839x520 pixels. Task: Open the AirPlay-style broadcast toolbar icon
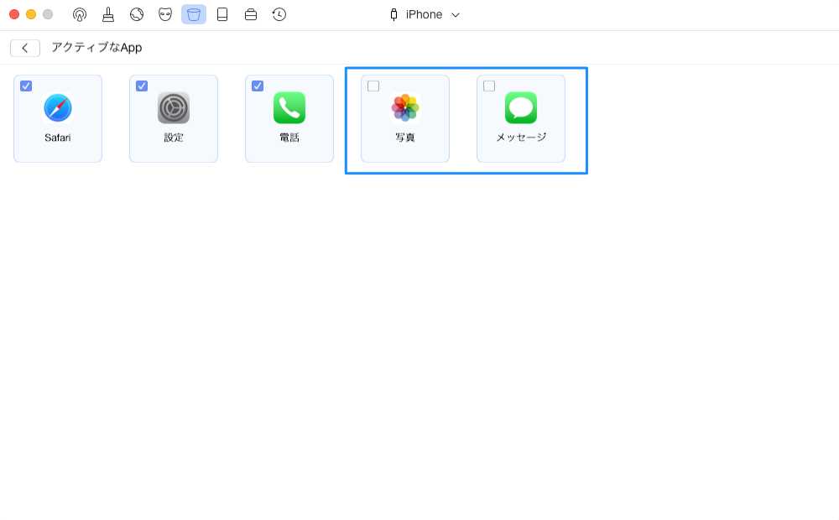pyautogui.click(x=80, y=14)
